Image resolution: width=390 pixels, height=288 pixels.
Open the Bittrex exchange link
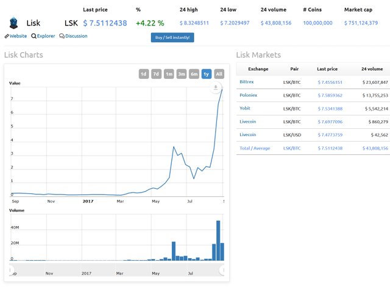[246, 82]
